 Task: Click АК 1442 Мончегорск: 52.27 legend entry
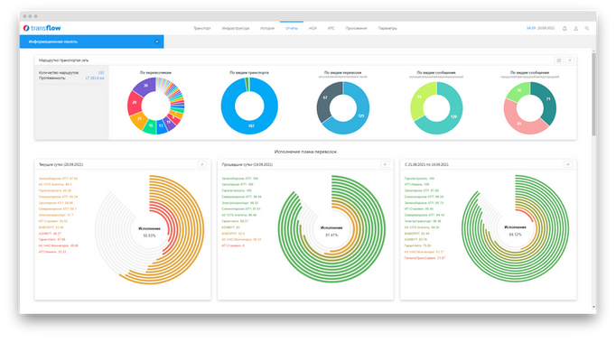(x=424, y=252)
